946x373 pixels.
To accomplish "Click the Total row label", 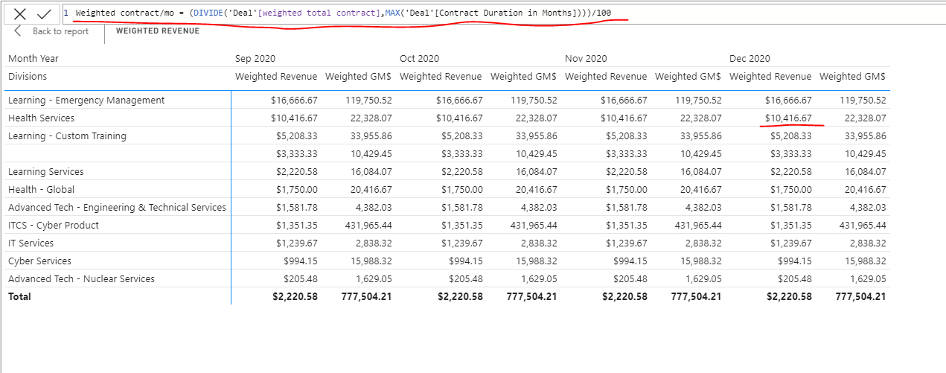I will coord(20,296).
